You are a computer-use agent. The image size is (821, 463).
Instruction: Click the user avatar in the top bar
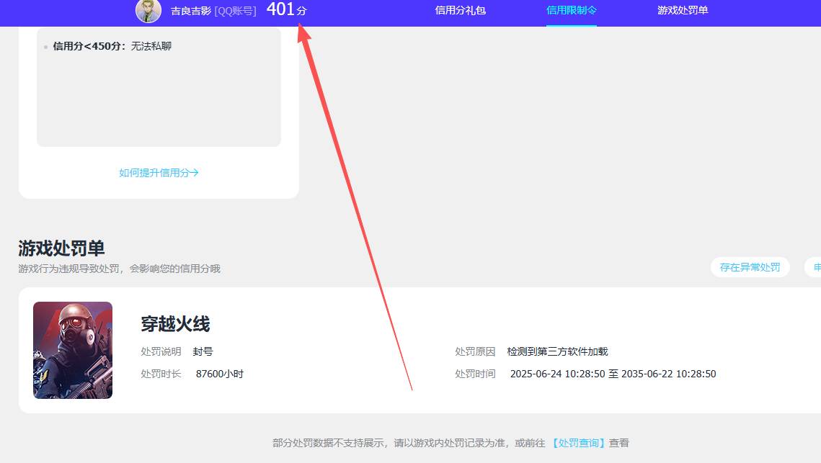(148, 12)
